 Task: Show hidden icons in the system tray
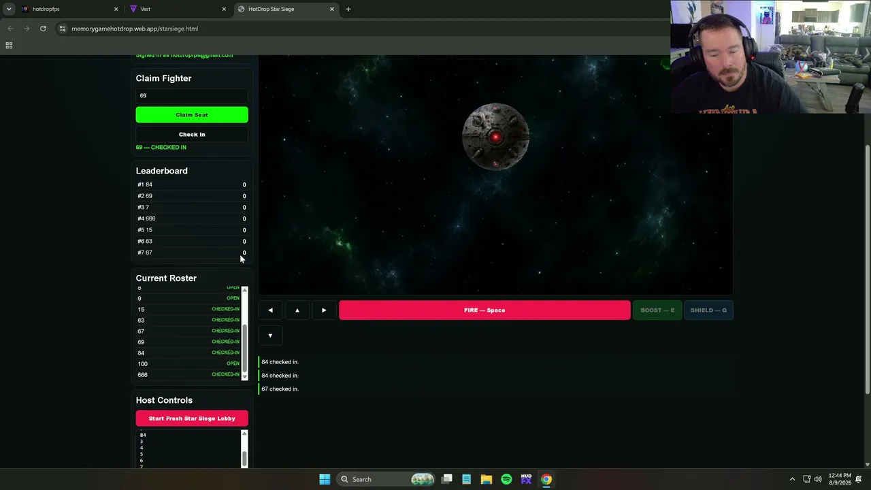pyautogui.click(x=792, y=479)
